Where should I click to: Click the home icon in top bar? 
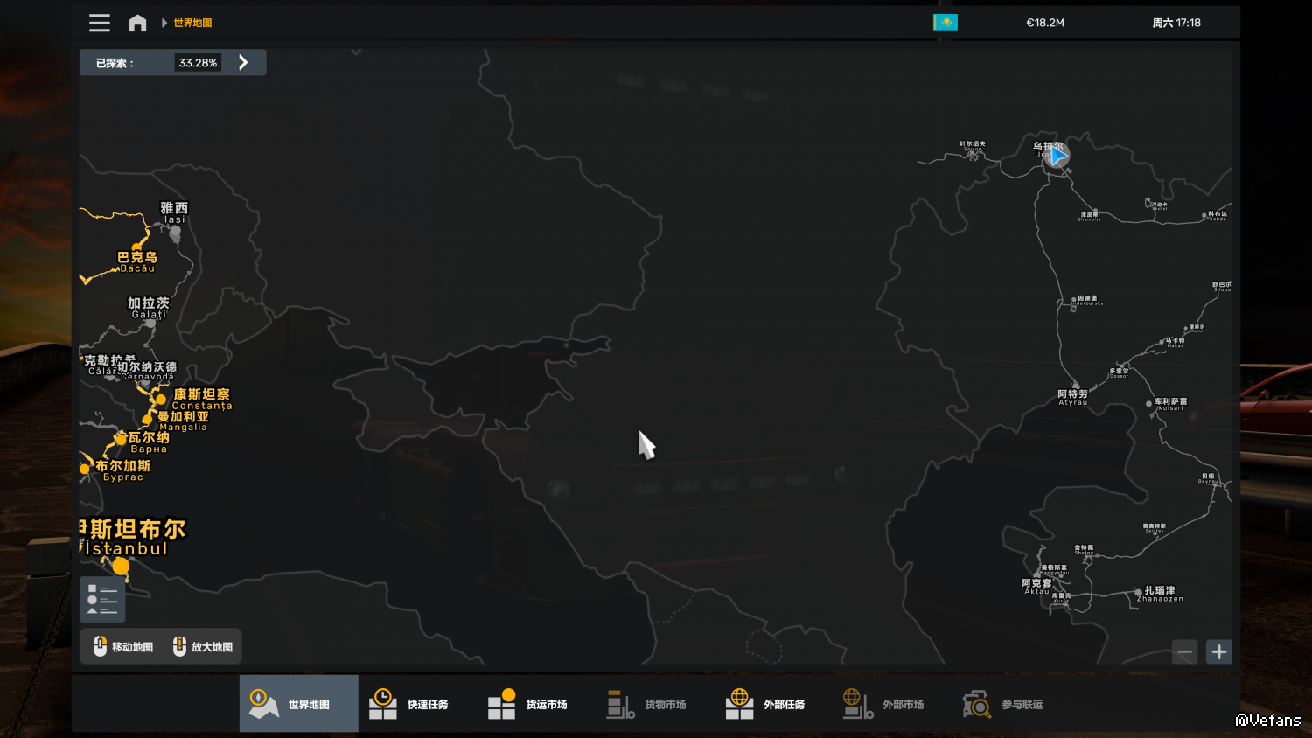point(137,23)
